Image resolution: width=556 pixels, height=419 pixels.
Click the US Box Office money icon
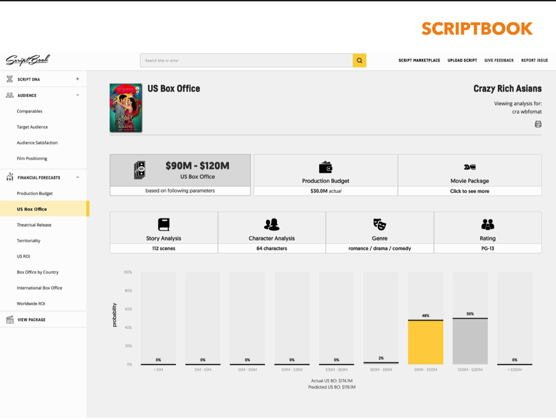[139, 171]
